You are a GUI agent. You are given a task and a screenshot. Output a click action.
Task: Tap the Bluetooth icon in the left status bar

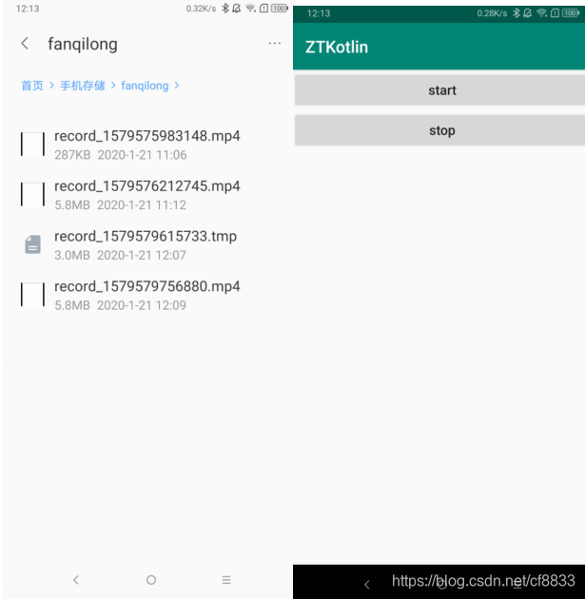click(x=225, y=9)
